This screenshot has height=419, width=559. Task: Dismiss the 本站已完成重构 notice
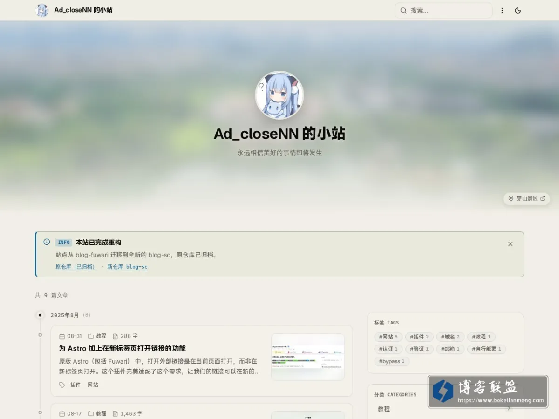point(510,244)
